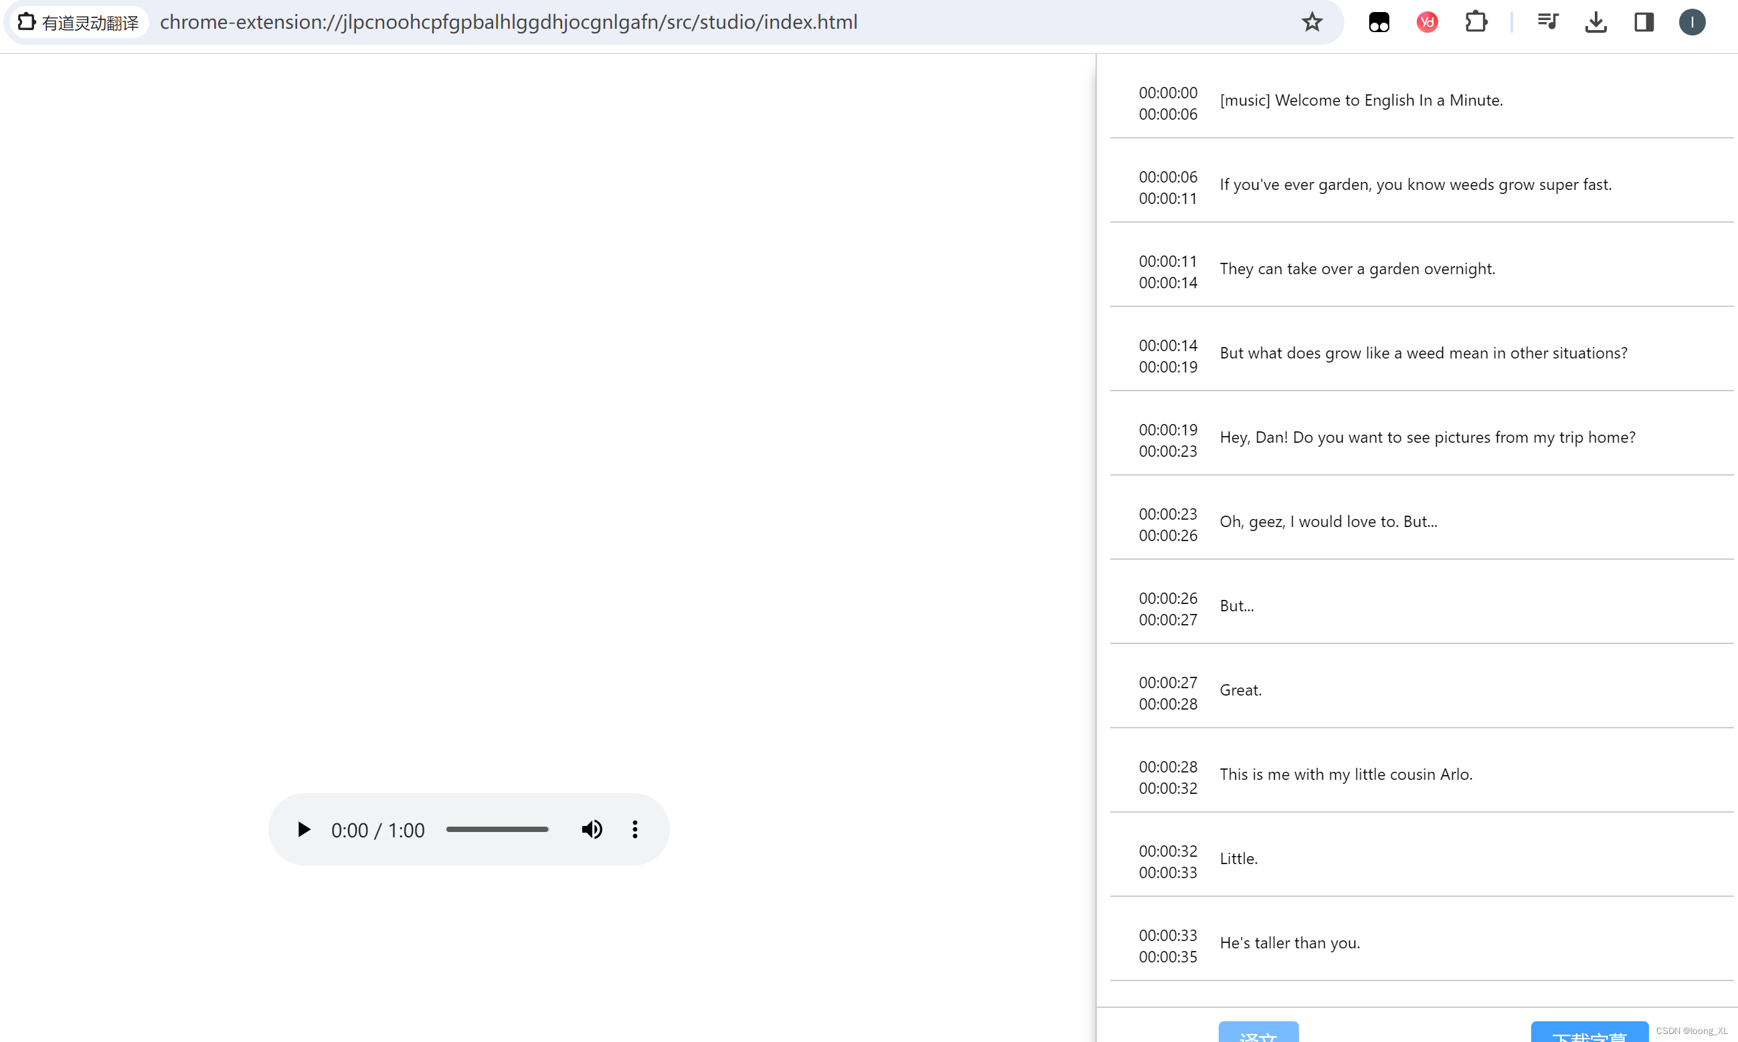Click the 有道灵动翻译 site chip
The width and height of the screenshot is (1738, 1042).
point(79,23)
